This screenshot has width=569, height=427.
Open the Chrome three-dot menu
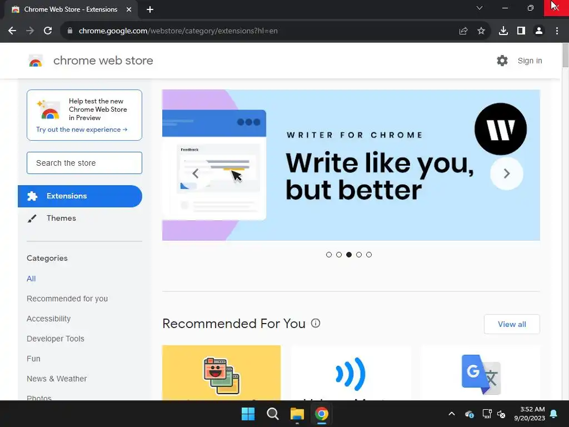coord(557,31)
